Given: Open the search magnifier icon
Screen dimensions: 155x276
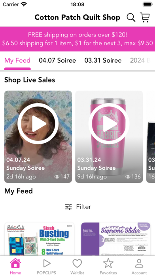Looking at the screenshot, I should 131,17.
